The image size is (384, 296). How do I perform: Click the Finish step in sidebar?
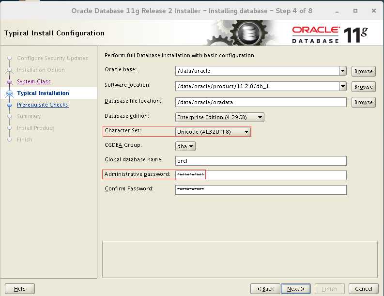click(x=25, y=140)
